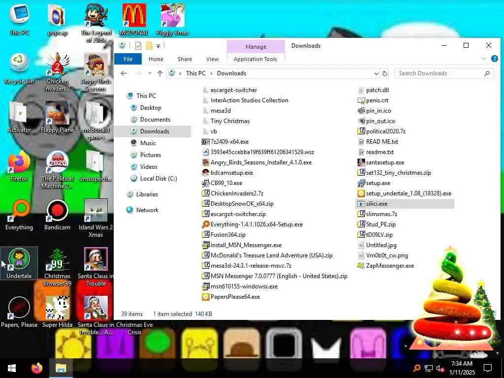Launch Piggly Xmas desktop shortcut
The image size is (504, 378).
[x=172, y=19]
